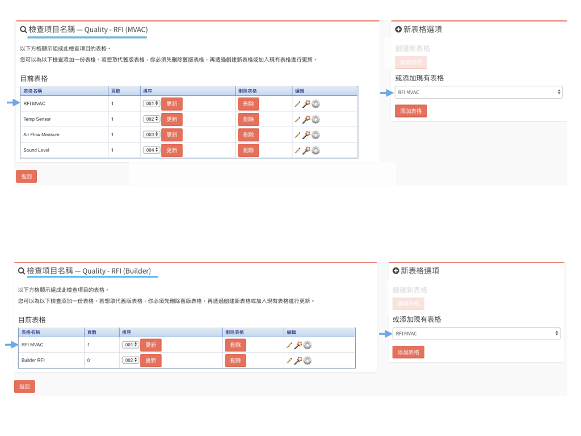The height and width of the screenshot is (436, 581).
Task: Click the pencil icon in Temp Sensor row
Action: (x=297, y=120)
